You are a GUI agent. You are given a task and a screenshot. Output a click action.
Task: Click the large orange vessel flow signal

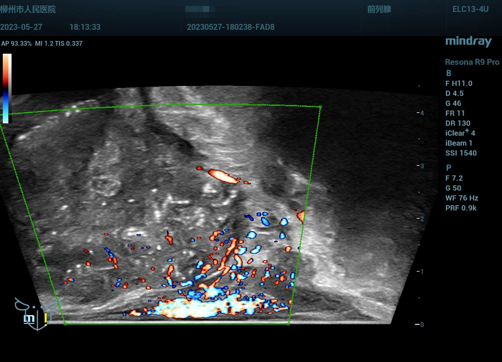pos(224,176)
